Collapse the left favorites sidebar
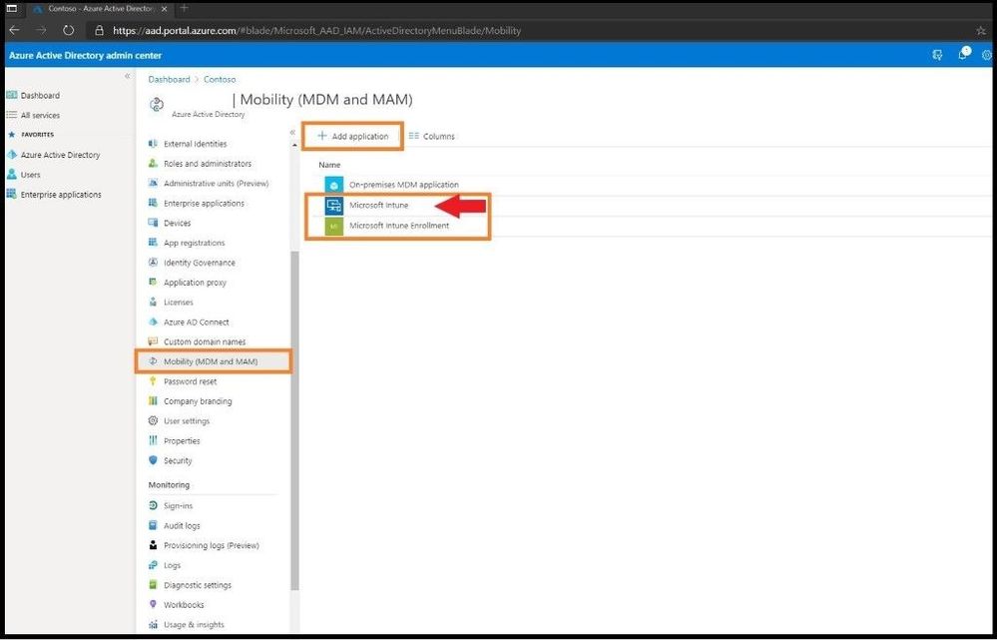 [x=127, y=76]
